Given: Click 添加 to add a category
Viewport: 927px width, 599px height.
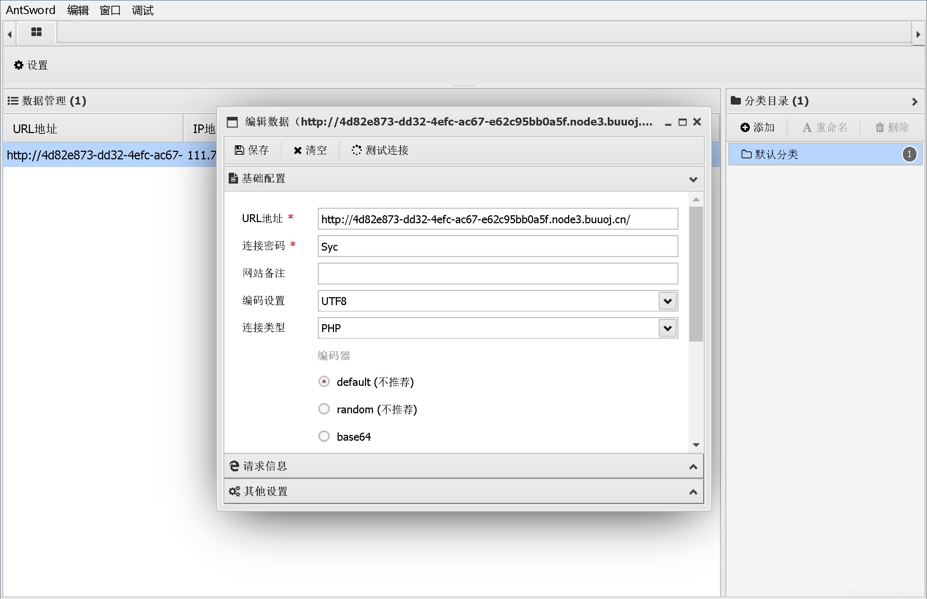Looking at the screenshot, I should pos(757,127).
